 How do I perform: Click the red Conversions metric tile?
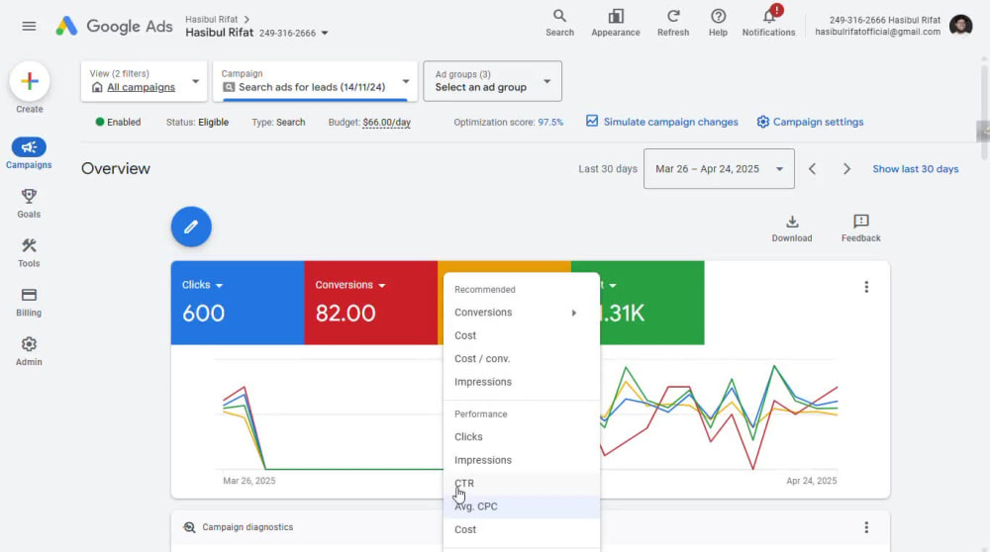pos(370,303)
